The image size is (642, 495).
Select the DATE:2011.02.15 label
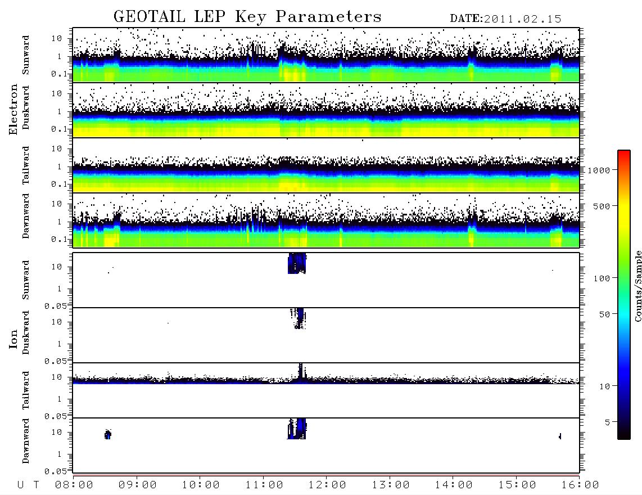[505, 19]
